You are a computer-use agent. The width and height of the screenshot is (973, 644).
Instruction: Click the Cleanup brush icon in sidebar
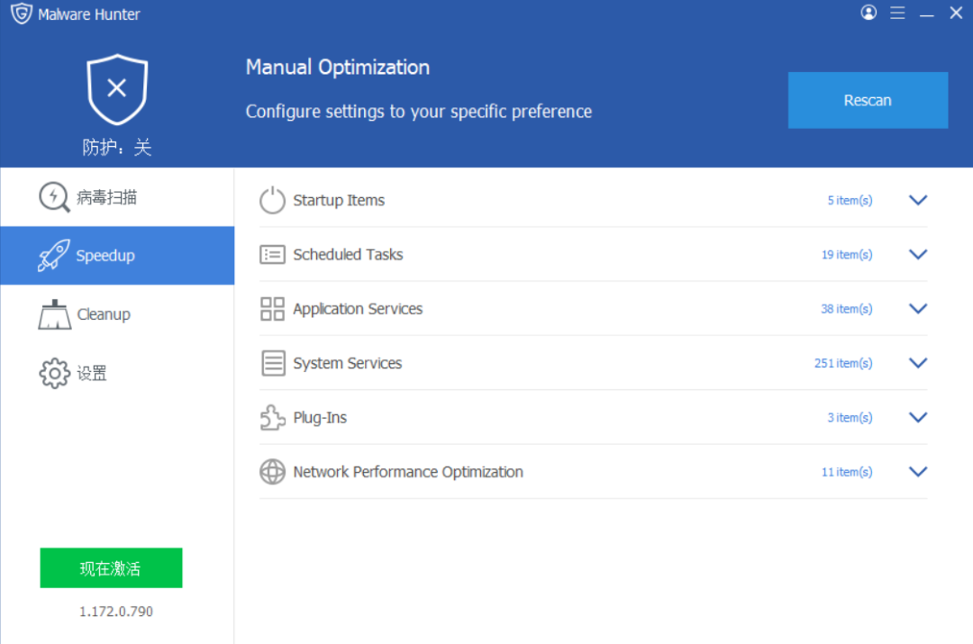pyautogui.click(x=54, y=313)
